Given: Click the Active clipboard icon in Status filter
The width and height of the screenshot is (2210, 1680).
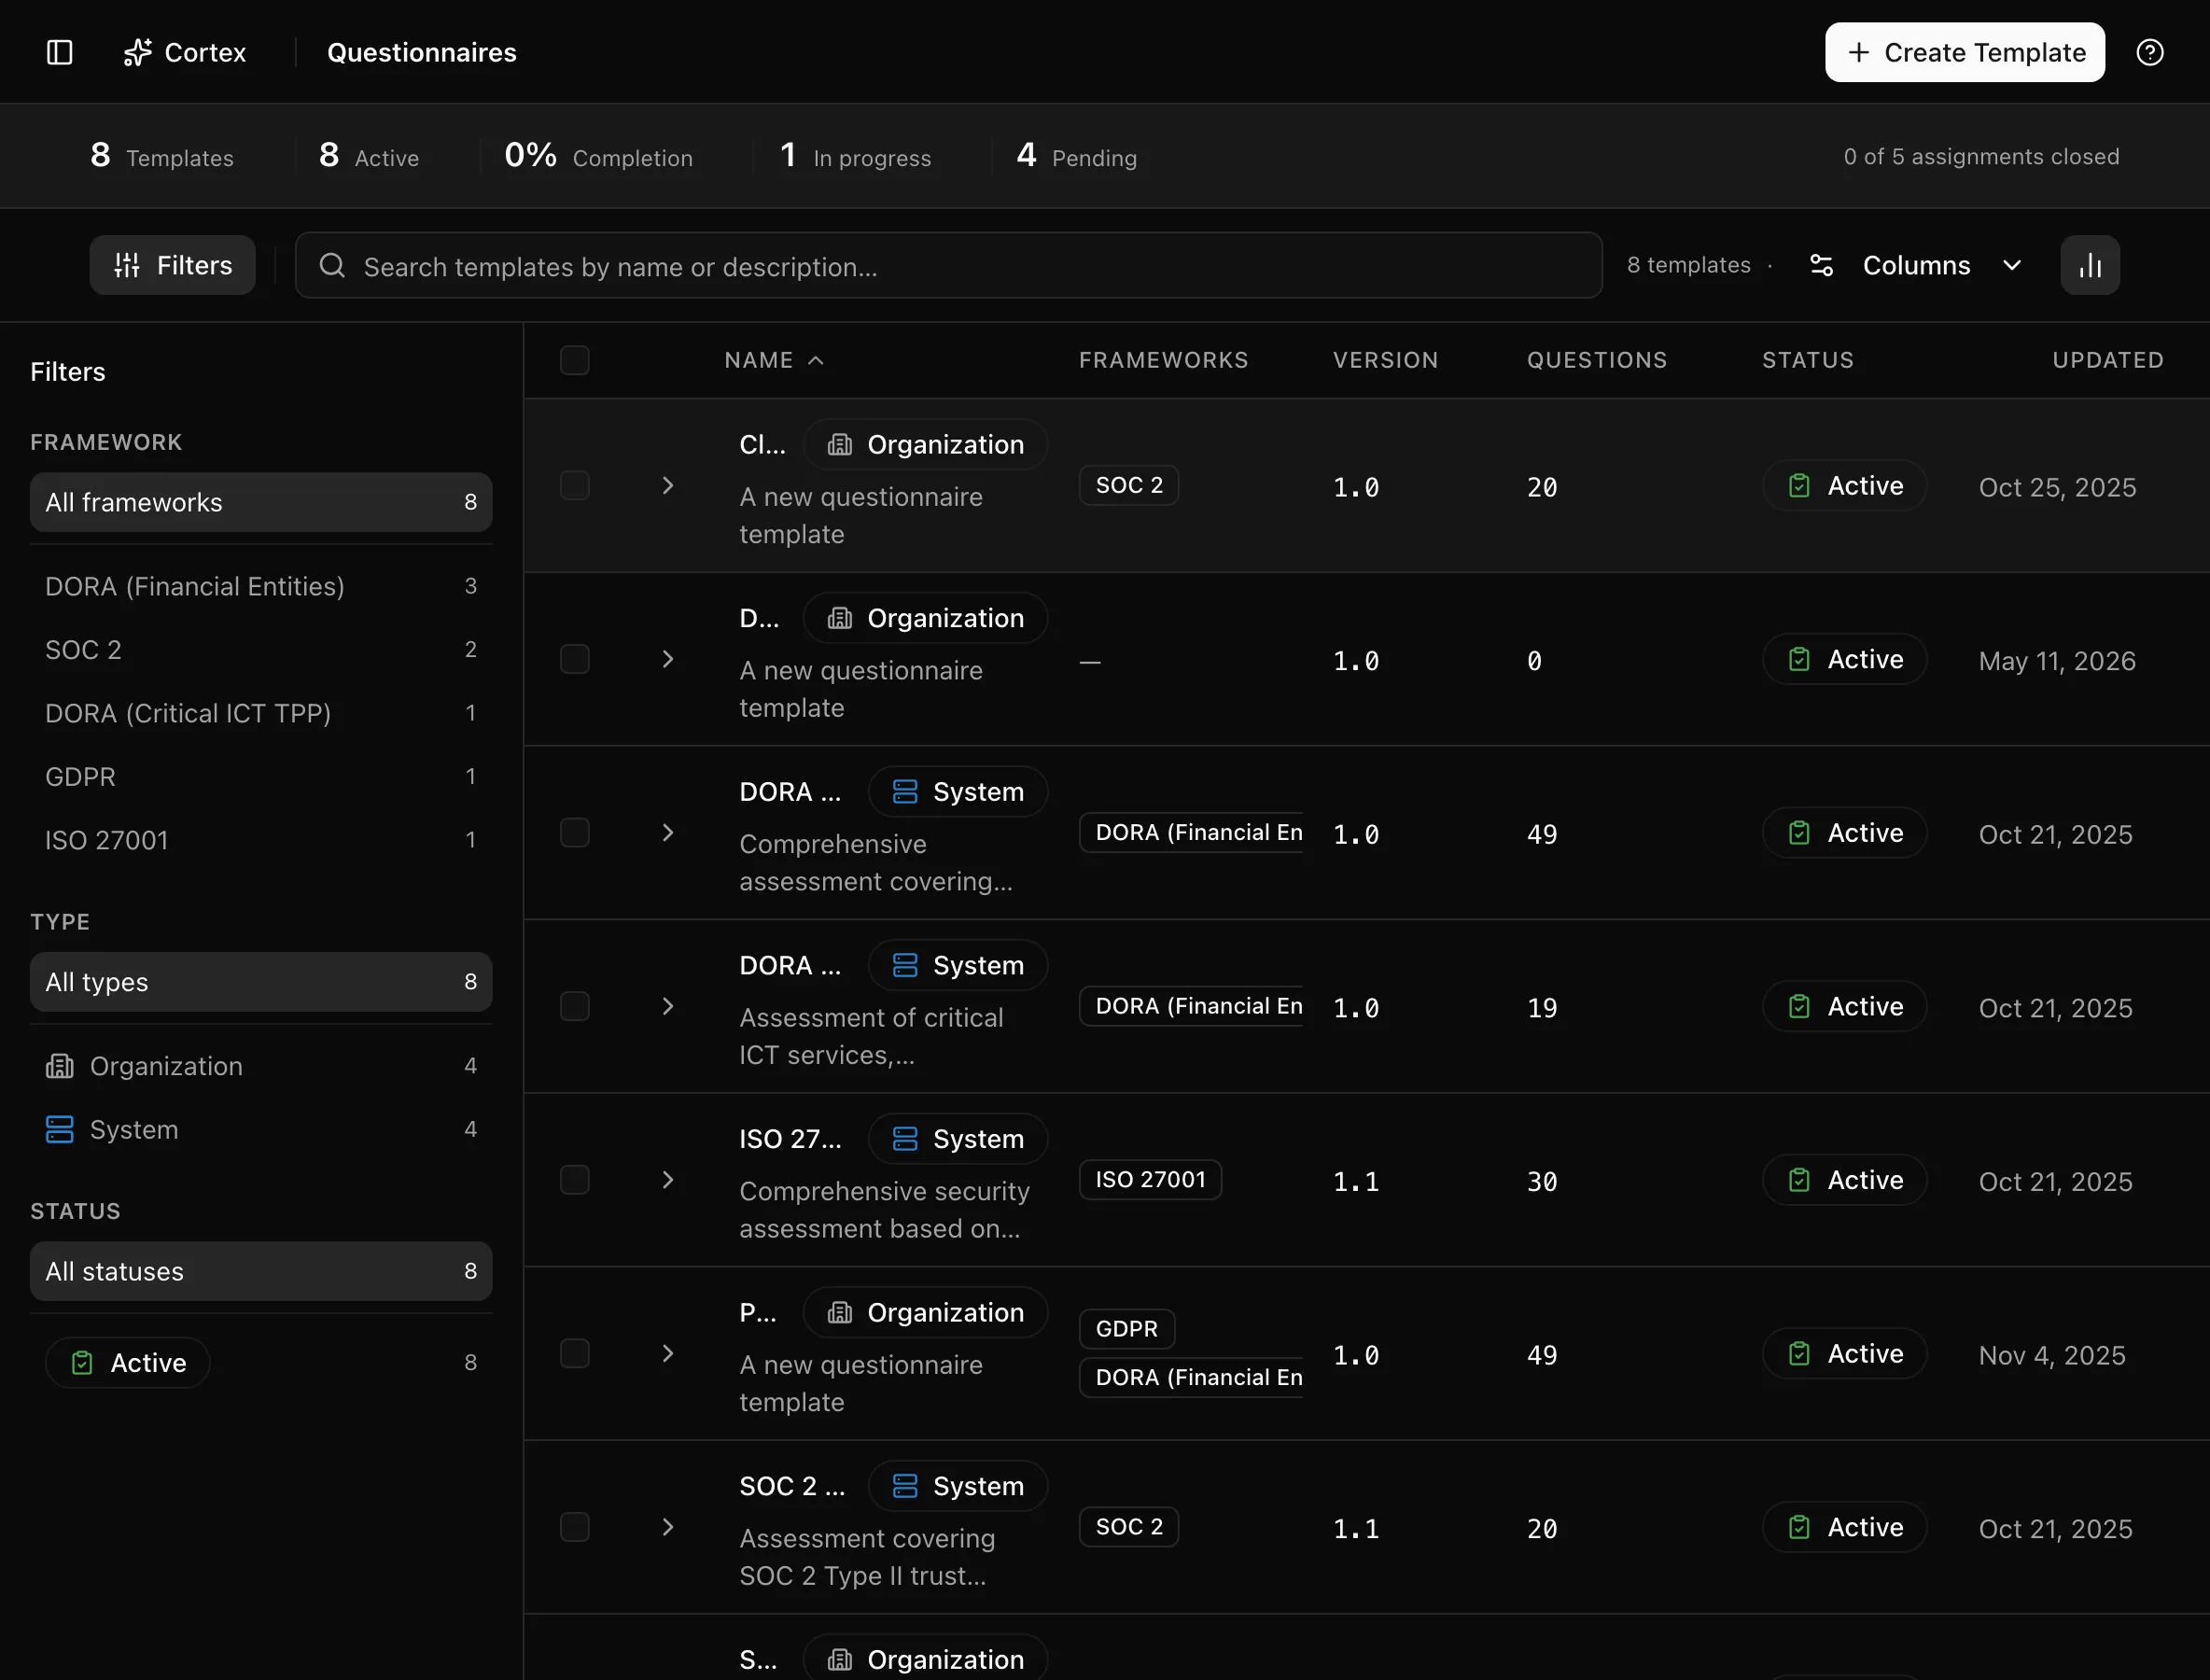Looking at the screenshot, I should point(82,1362).
